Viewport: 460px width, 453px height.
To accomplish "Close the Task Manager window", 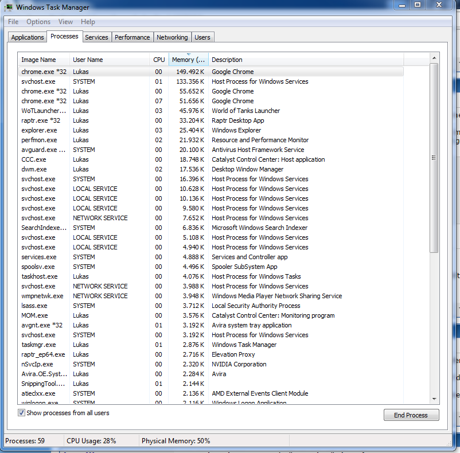I will coord(439,5).
